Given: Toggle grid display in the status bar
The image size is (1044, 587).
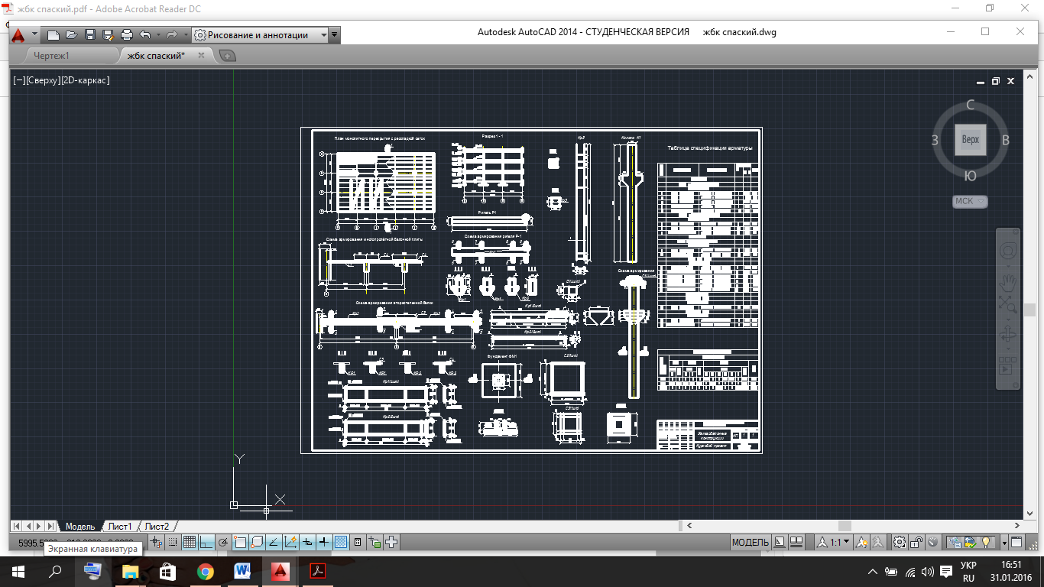Looking at the screenshot, I should tap(190, 543).
